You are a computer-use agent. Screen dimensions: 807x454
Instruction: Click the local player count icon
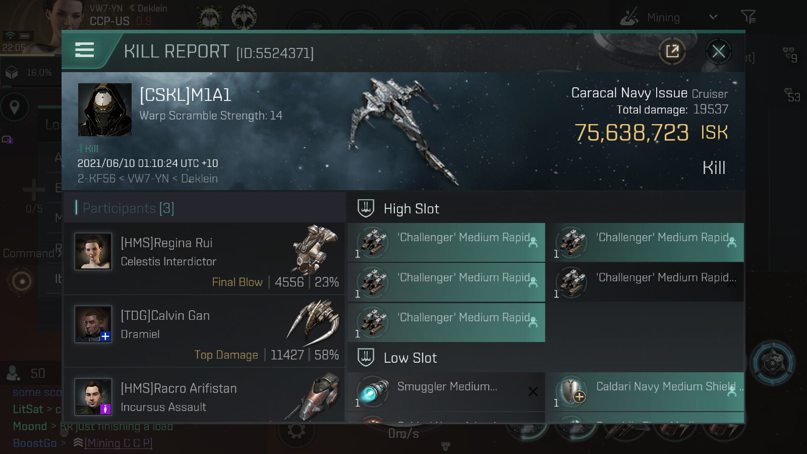click(13, 373)
